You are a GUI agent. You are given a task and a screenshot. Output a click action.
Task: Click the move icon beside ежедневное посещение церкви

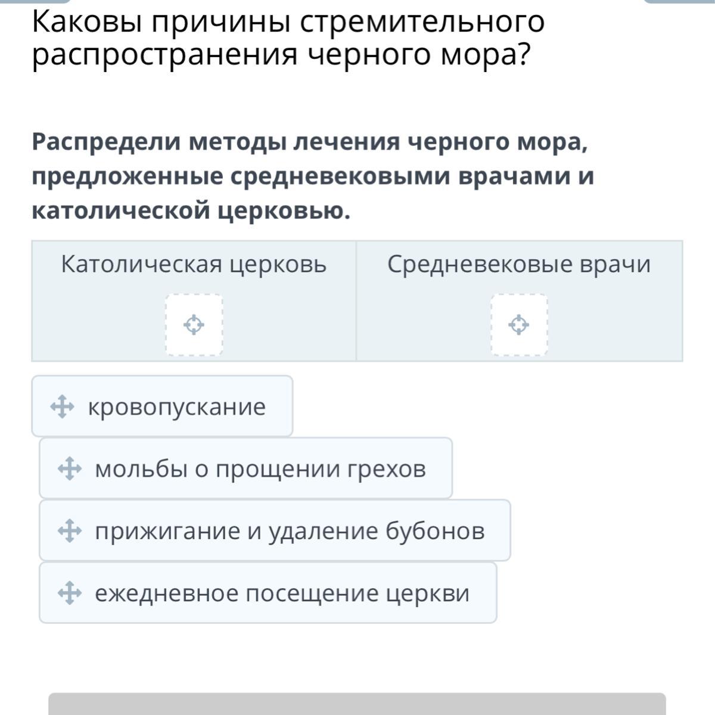pos(69,593)
